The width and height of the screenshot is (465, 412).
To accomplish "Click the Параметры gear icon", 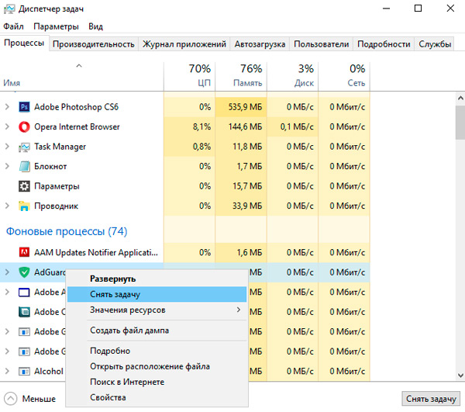I will [24, 186].
